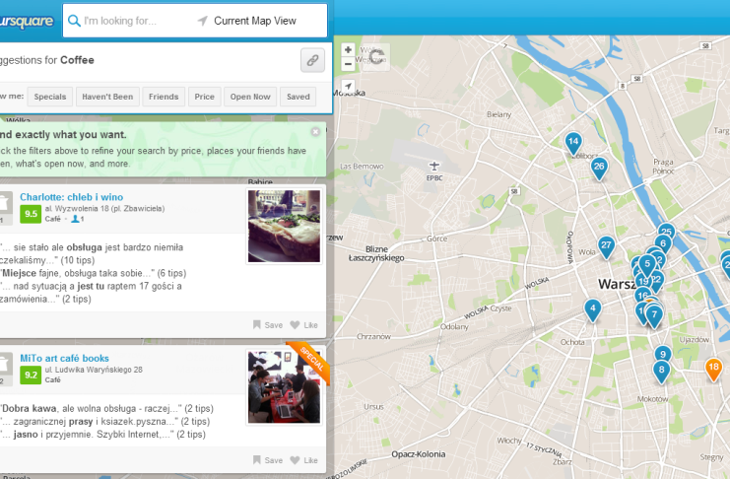Open MiTo art café books venue
Screen dimensions: 730x479
[64, 359]
